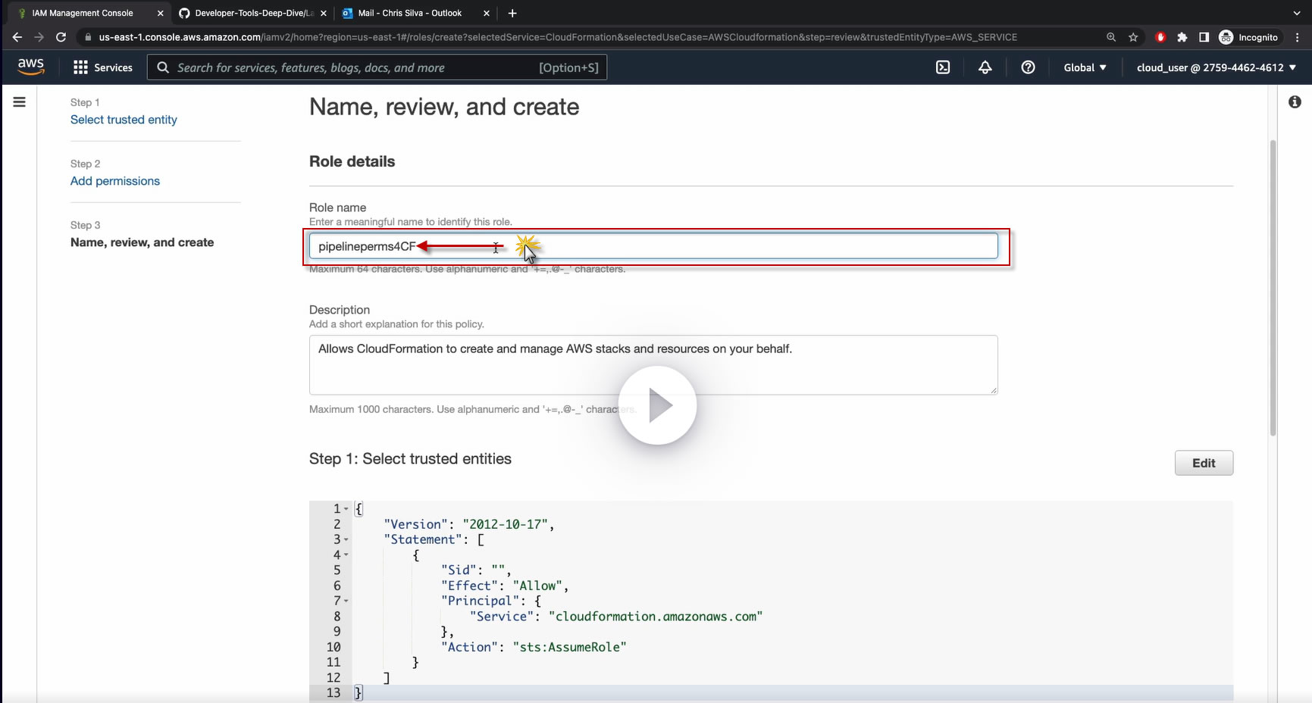
Task: Reload the page in browser
Action: tap(61, 37)
